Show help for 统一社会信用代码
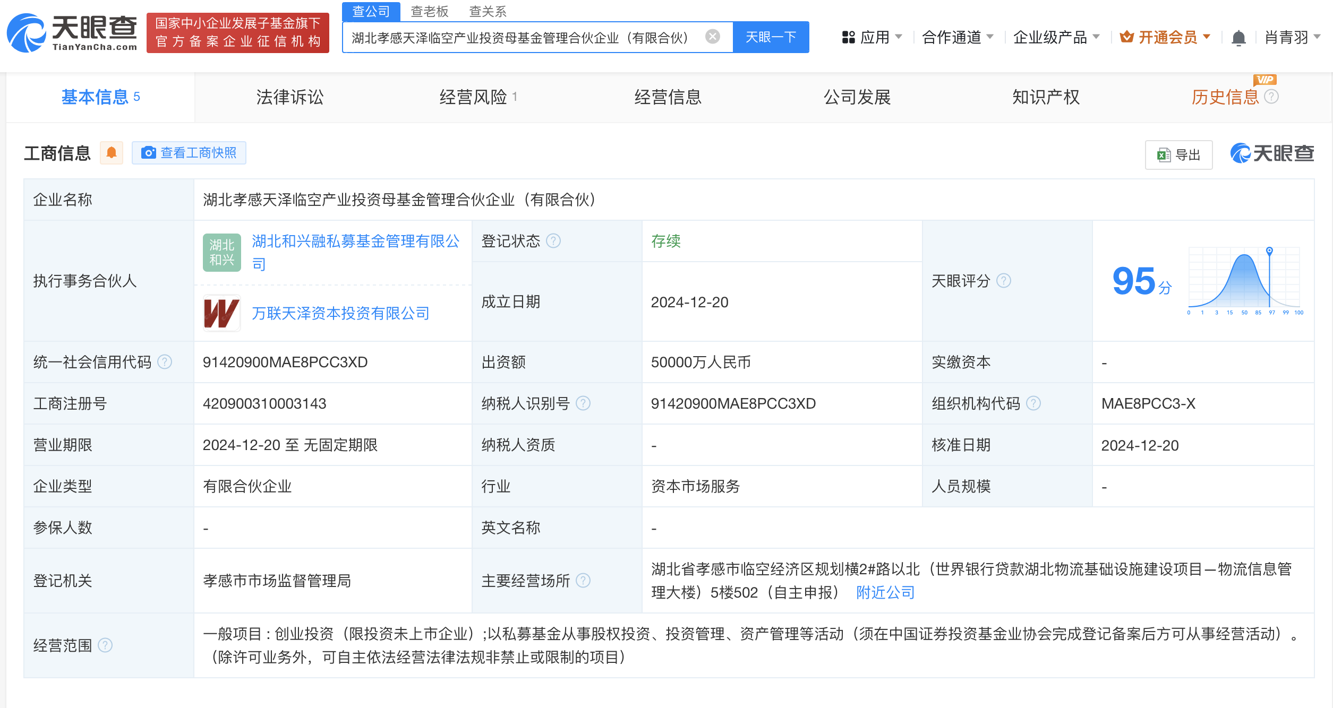The height and width of the screenshot is (708, 1333). pyautogui.click(x=165, y=362)
